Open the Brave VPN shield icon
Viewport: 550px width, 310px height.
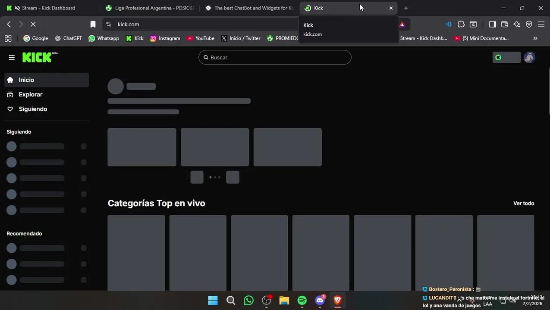(529, 24)
